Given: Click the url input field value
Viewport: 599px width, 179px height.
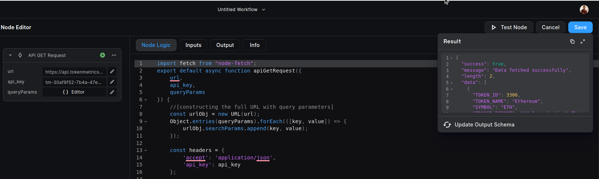Looking at the screenshot, I should click(74, 72).
